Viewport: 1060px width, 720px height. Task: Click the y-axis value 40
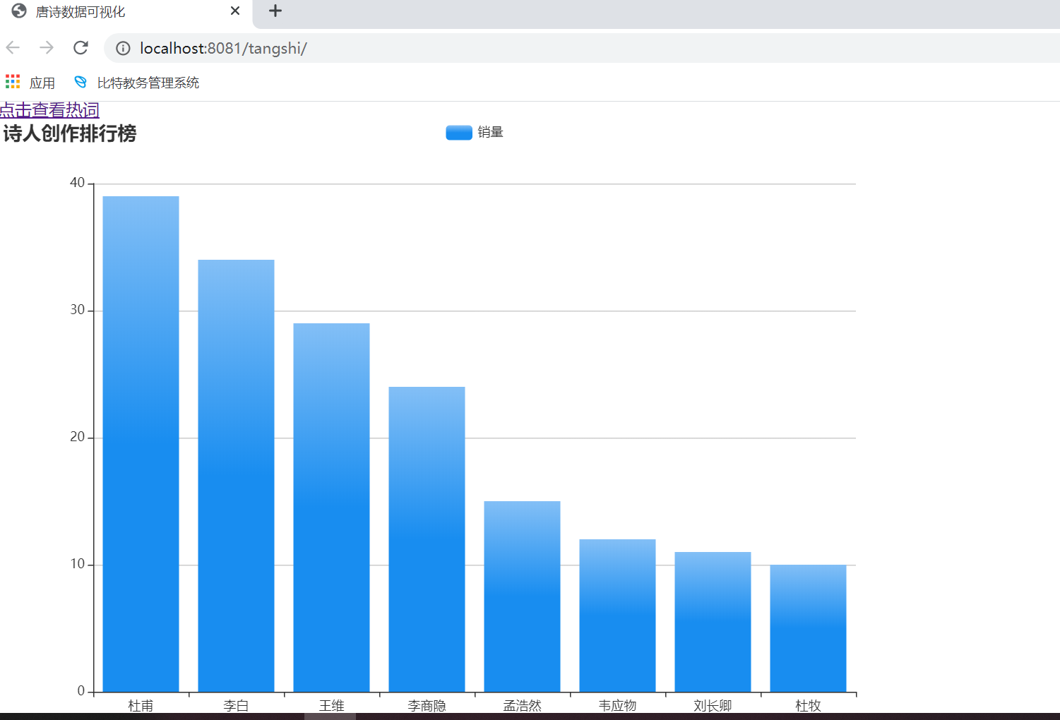pyautogui.click(x=77, y=183)
